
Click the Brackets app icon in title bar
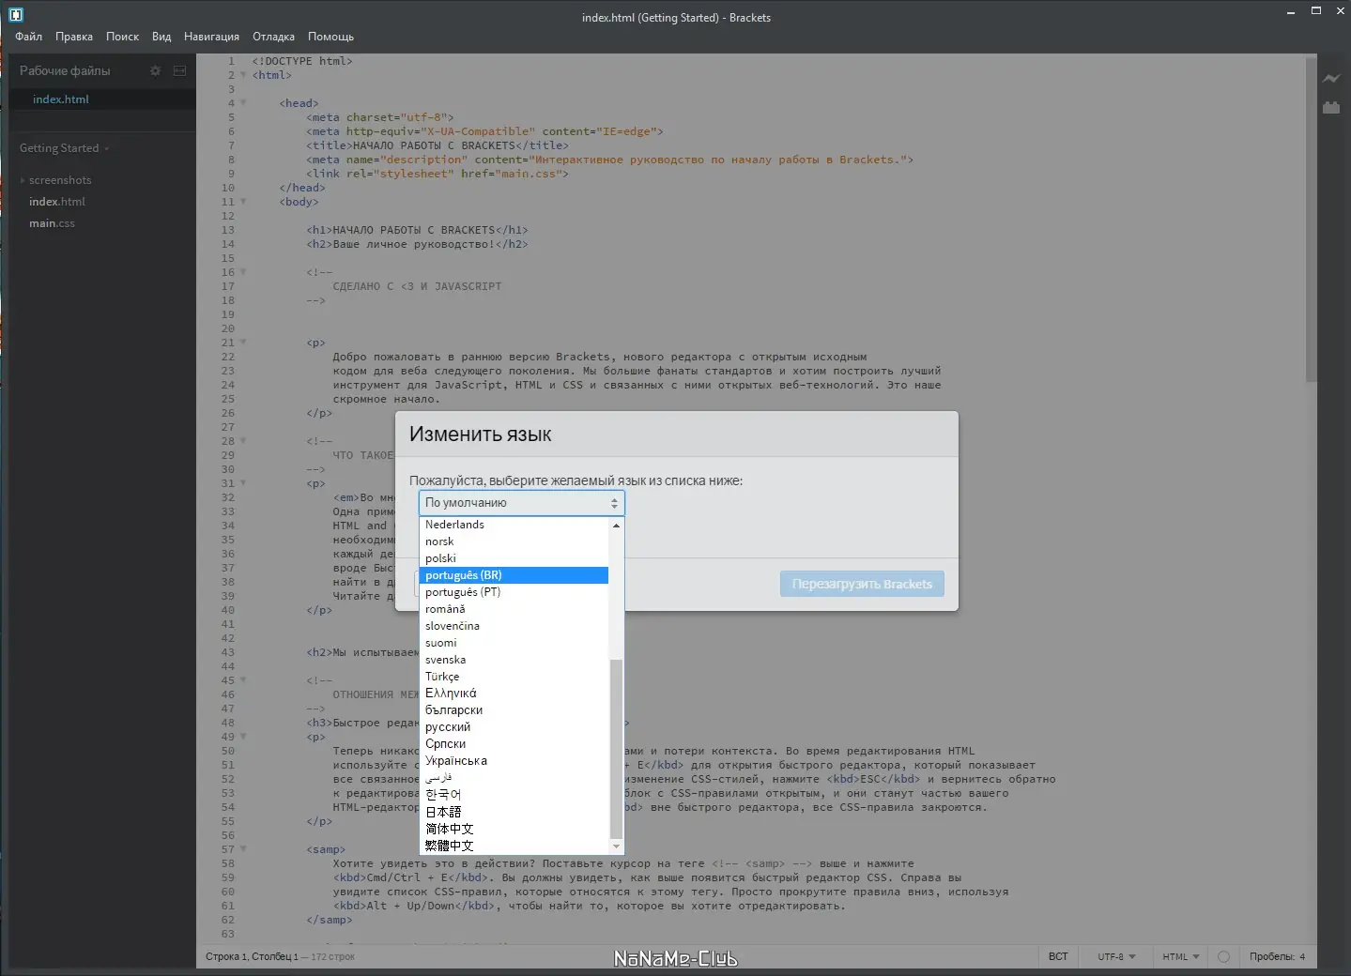15,14
